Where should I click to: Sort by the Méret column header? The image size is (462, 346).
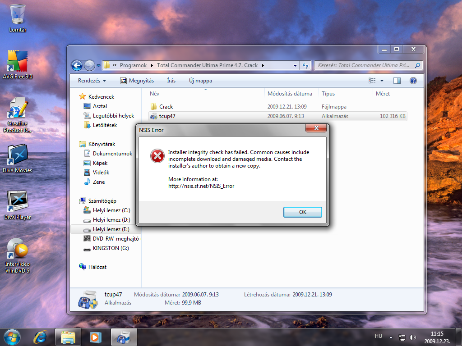pos(391,94)
